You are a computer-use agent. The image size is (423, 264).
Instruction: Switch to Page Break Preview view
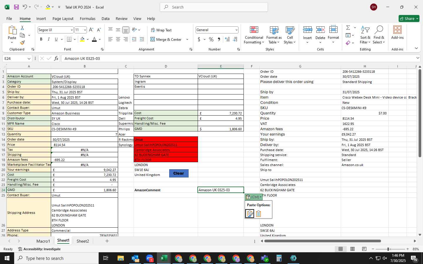(364, 249)
